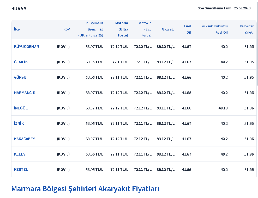Open the KESTEL district link
Screen dimensions: 258x198
tap(21, 170)
